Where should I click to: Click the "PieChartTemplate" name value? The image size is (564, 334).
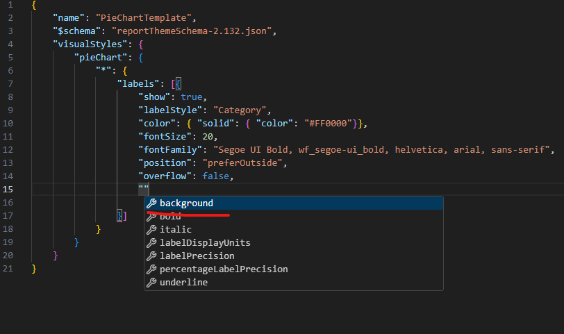click(144, 18)
